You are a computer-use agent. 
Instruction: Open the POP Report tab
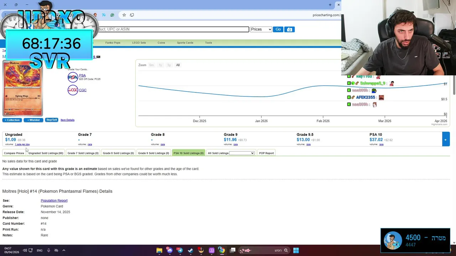pos(266,153)
